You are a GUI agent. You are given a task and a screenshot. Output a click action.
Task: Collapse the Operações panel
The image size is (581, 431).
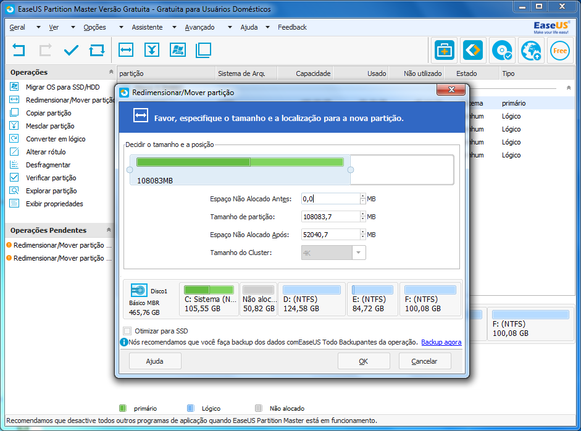pyautogui.click(x=111, y=72)
